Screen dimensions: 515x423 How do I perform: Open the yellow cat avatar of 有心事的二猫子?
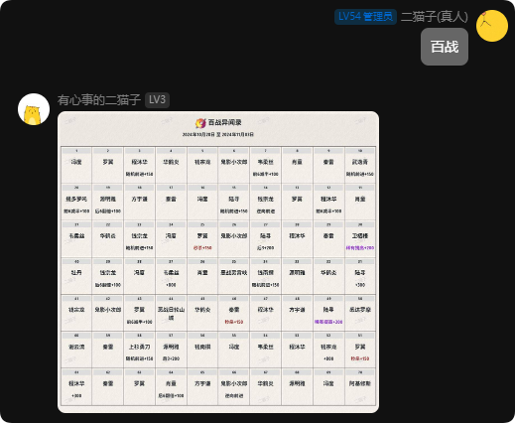34,109
